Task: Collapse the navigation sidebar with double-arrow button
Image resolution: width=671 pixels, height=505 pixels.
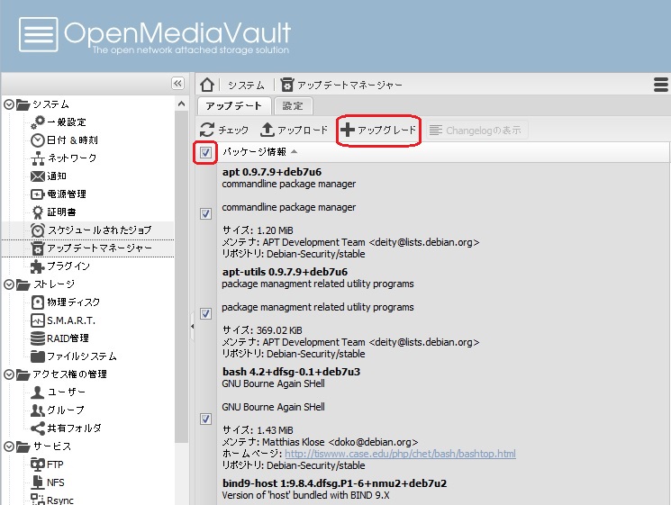Action: pyautogui.click(x=177, y=83)
